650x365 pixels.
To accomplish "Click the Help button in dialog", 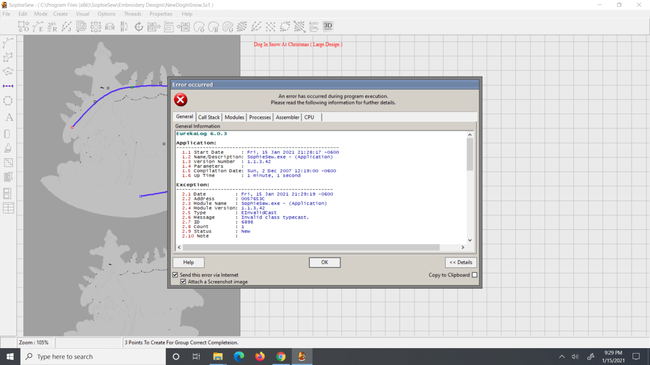I will pos(188,262).
